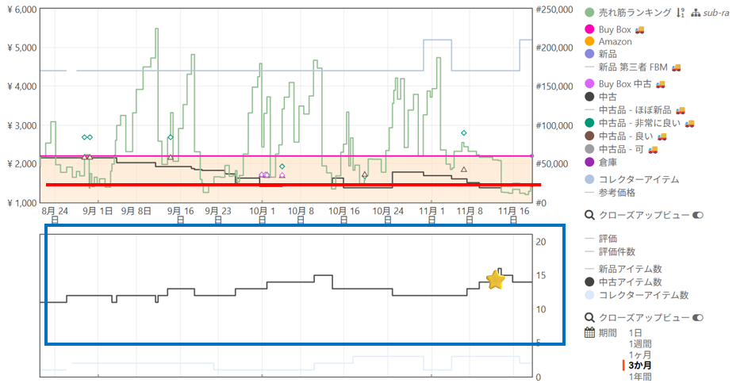Click the 中古アイテム数 legend dot
Screen dimensions: 748x387
[589, 282]
